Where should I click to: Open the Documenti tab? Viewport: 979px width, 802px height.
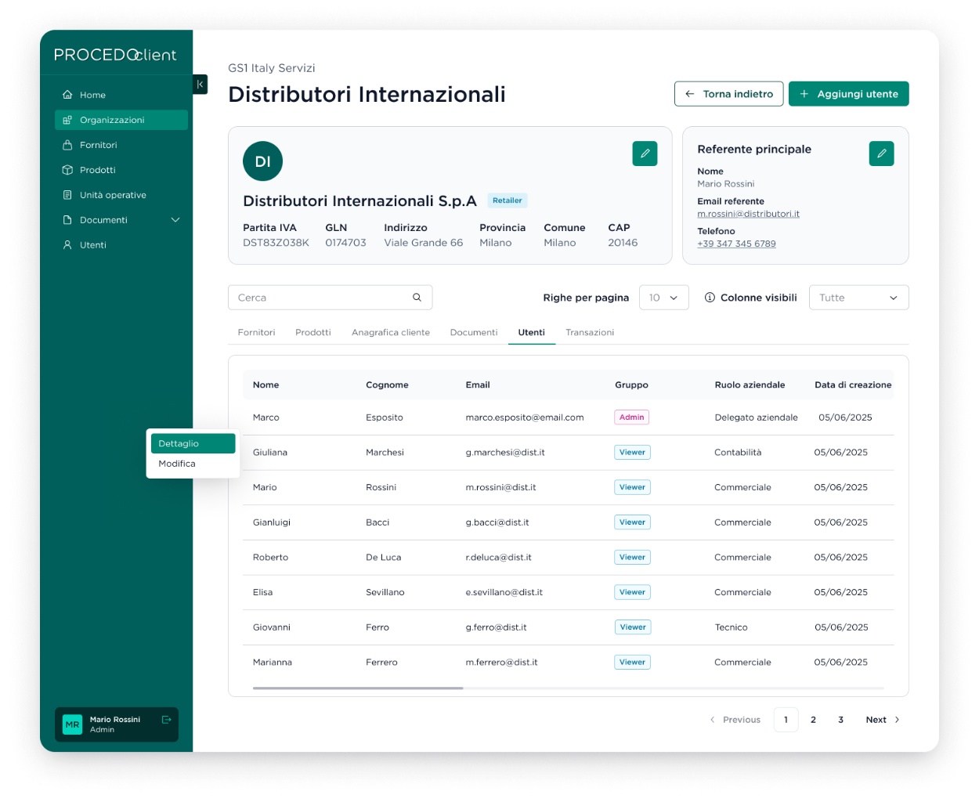[474, 332]
